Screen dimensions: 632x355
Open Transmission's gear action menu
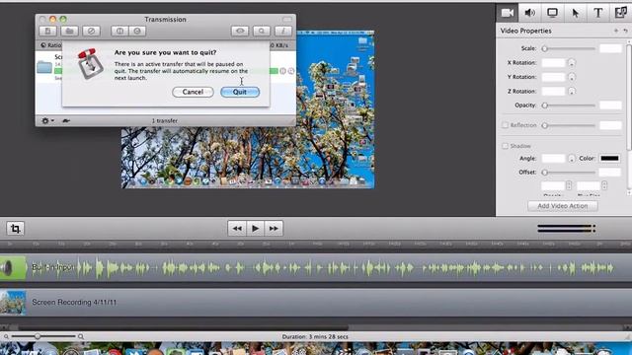pos(47,120)
